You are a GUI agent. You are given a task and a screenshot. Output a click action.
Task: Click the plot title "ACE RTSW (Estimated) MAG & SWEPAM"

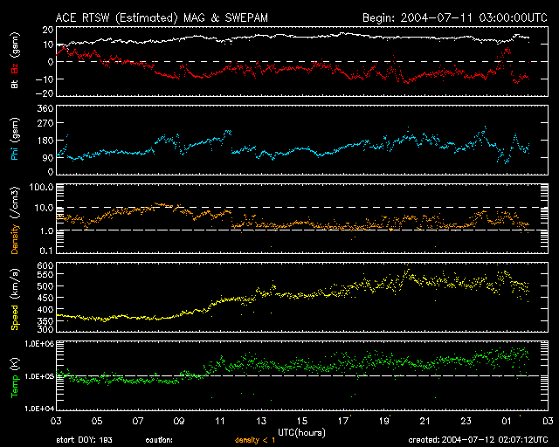pyautogui.click(x=162, y=17)
